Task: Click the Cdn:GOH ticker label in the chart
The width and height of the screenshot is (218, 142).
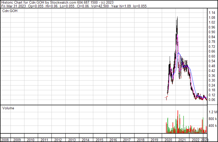Action: click(10, 11)
